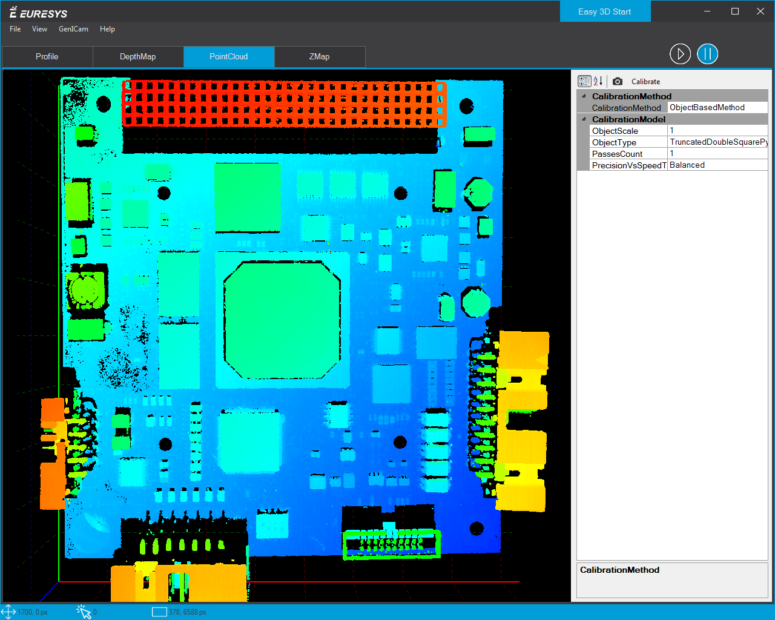Open the ObjectBasedMethod value dropdown
Image resolution: width=775 pixels, height=620 pixels.
[x=717, y=108]
